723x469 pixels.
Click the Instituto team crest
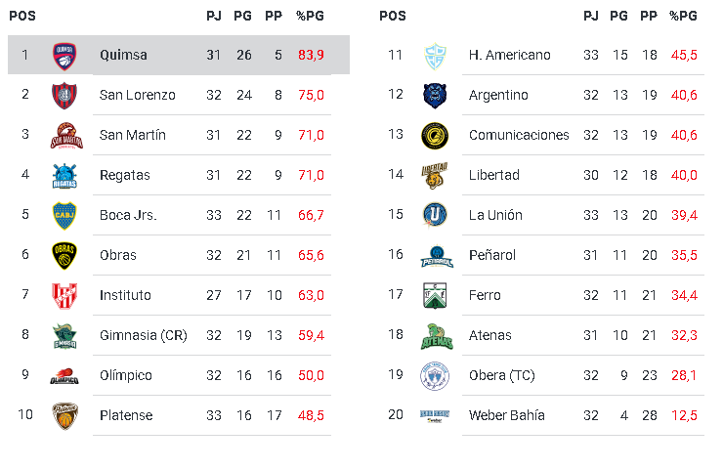tap(64, 295)
